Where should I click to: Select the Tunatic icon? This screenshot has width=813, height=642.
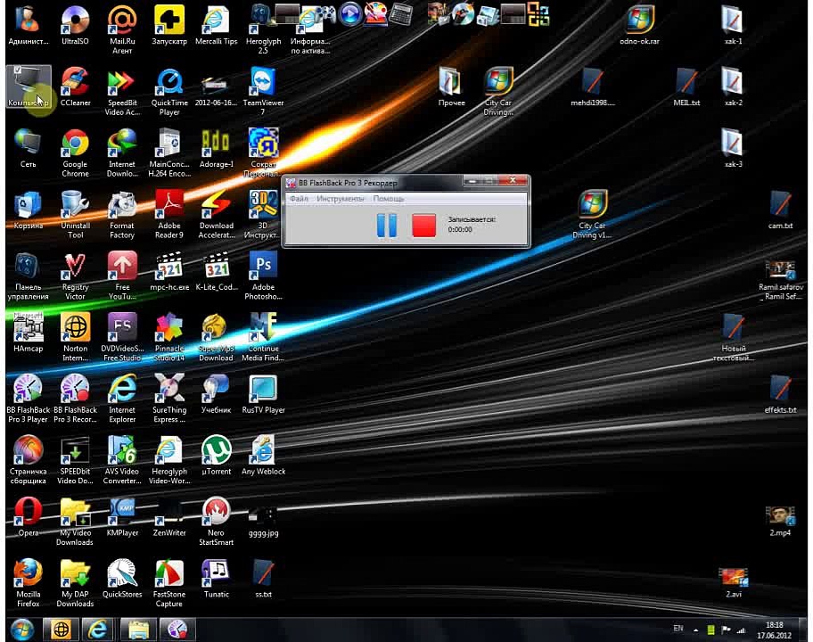point(217,580)
